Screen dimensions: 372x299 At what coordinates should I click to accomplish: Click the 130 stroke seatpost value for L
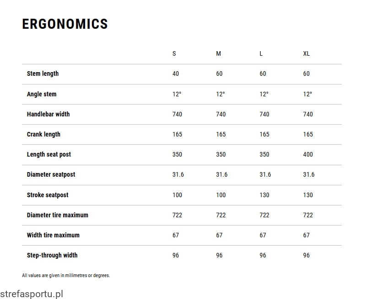(264, 195)
